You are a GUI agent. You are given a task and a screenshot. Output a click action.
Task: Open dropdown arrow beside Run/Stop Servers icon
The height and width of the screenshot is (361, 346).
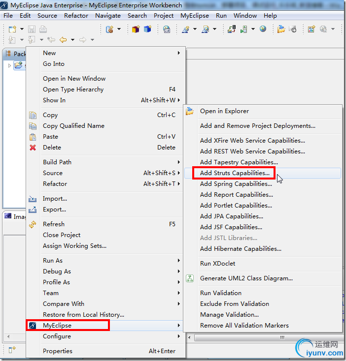click(x=253, y=29)
